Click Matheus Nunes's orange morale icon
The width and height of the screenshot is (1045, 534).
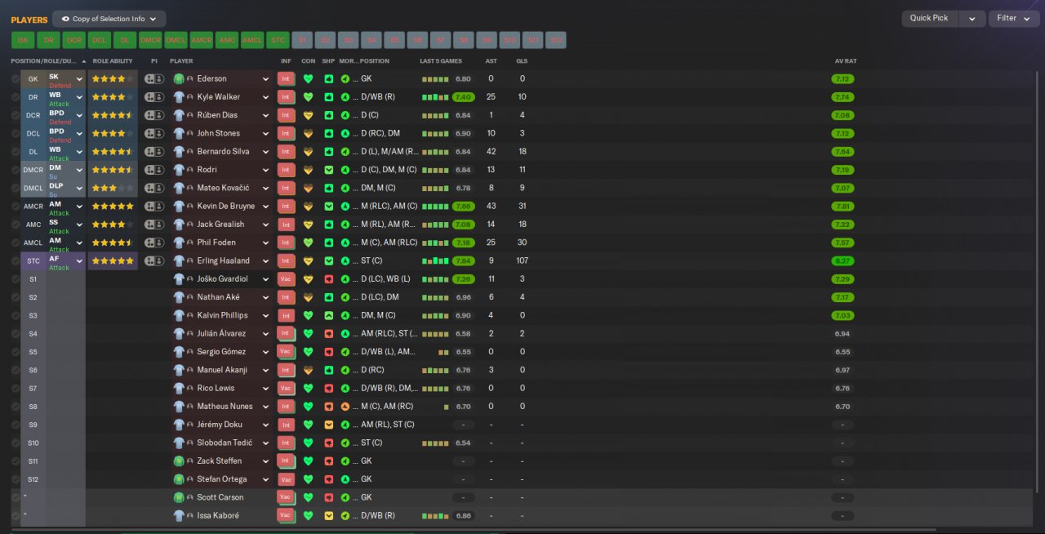[345, 407]
